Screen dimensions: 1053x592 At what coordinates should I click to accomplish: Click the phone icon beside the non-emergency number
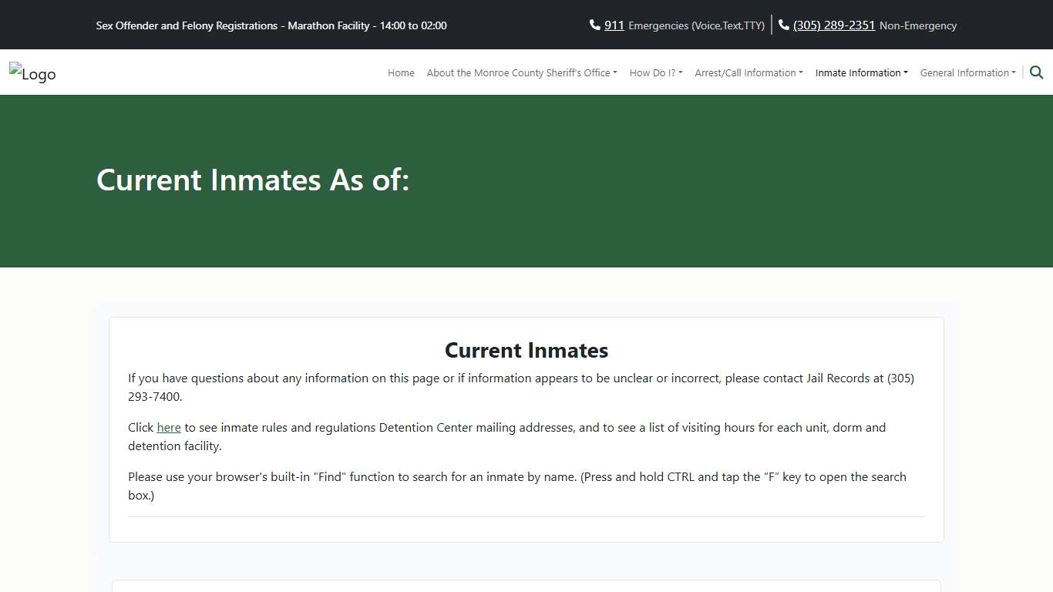[784, 25]
